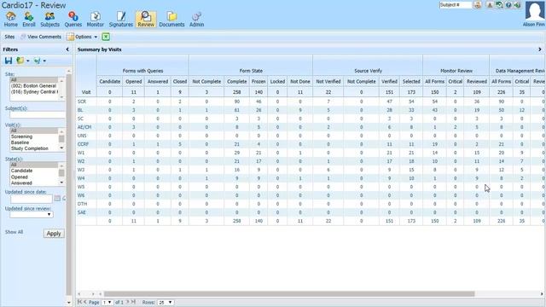Open the Enroll module
The width and height of the screenshot is (546, 307).
click(28, 19)
